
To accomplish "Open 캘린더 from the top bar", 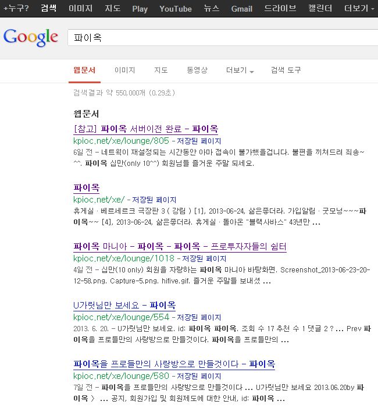I will tap(320, 9).
